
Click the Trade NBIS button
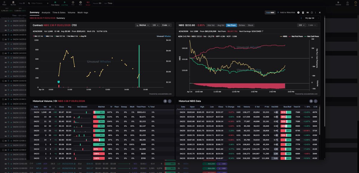tap(270, 13)
